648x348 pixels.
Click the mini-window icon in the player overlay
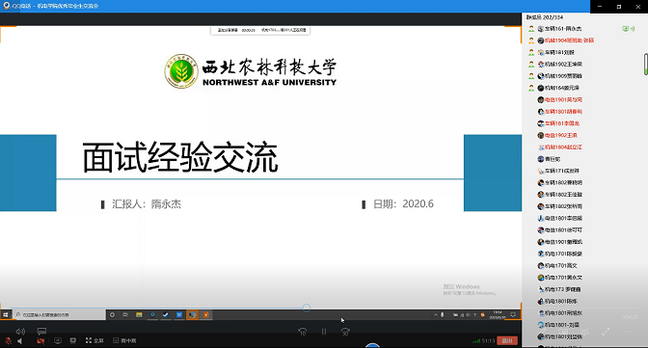563,332
